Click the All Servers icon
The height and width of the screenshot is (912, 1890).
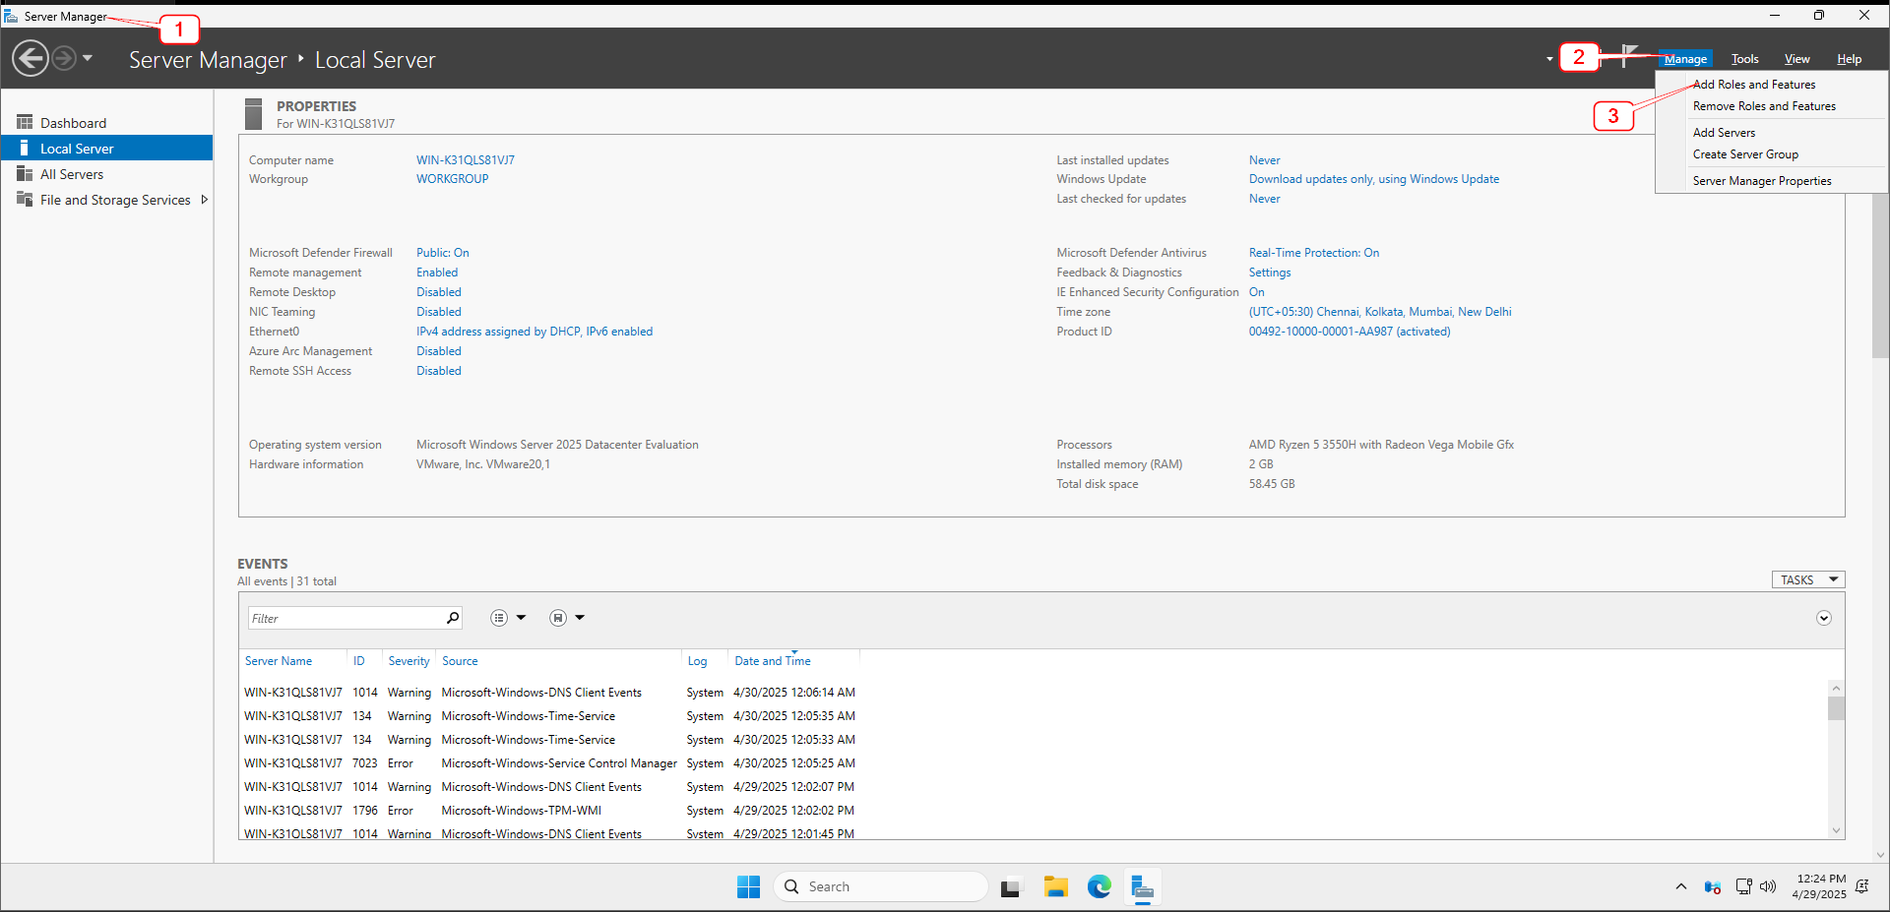point(25,173)
